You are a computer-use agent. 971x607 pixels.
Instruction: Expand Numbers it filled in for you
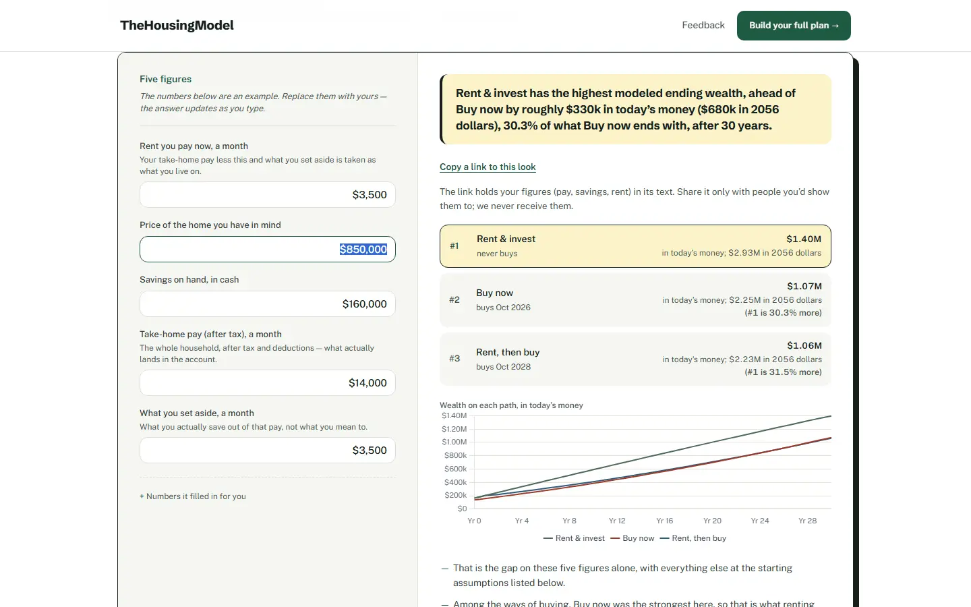coord(193,496)
